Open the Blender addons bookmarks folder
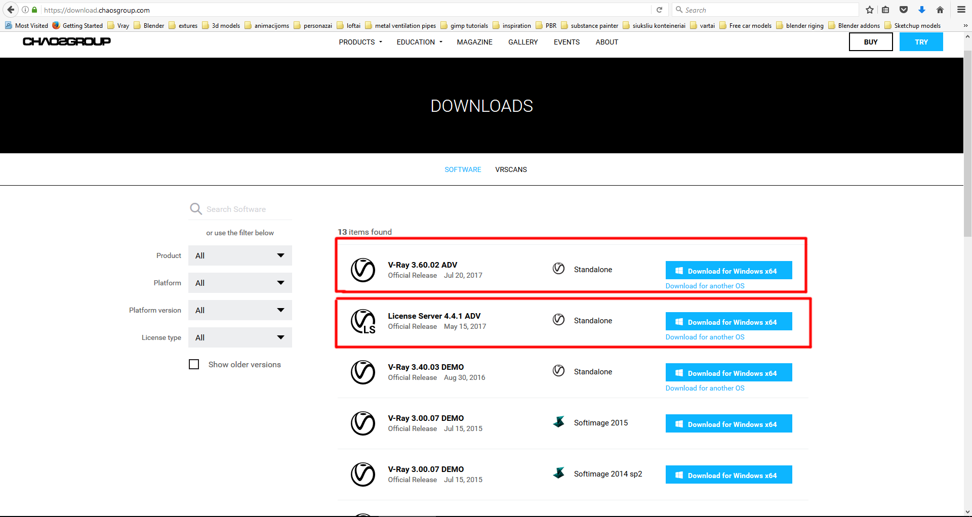The image size is (972, 517). pos(854,25)
